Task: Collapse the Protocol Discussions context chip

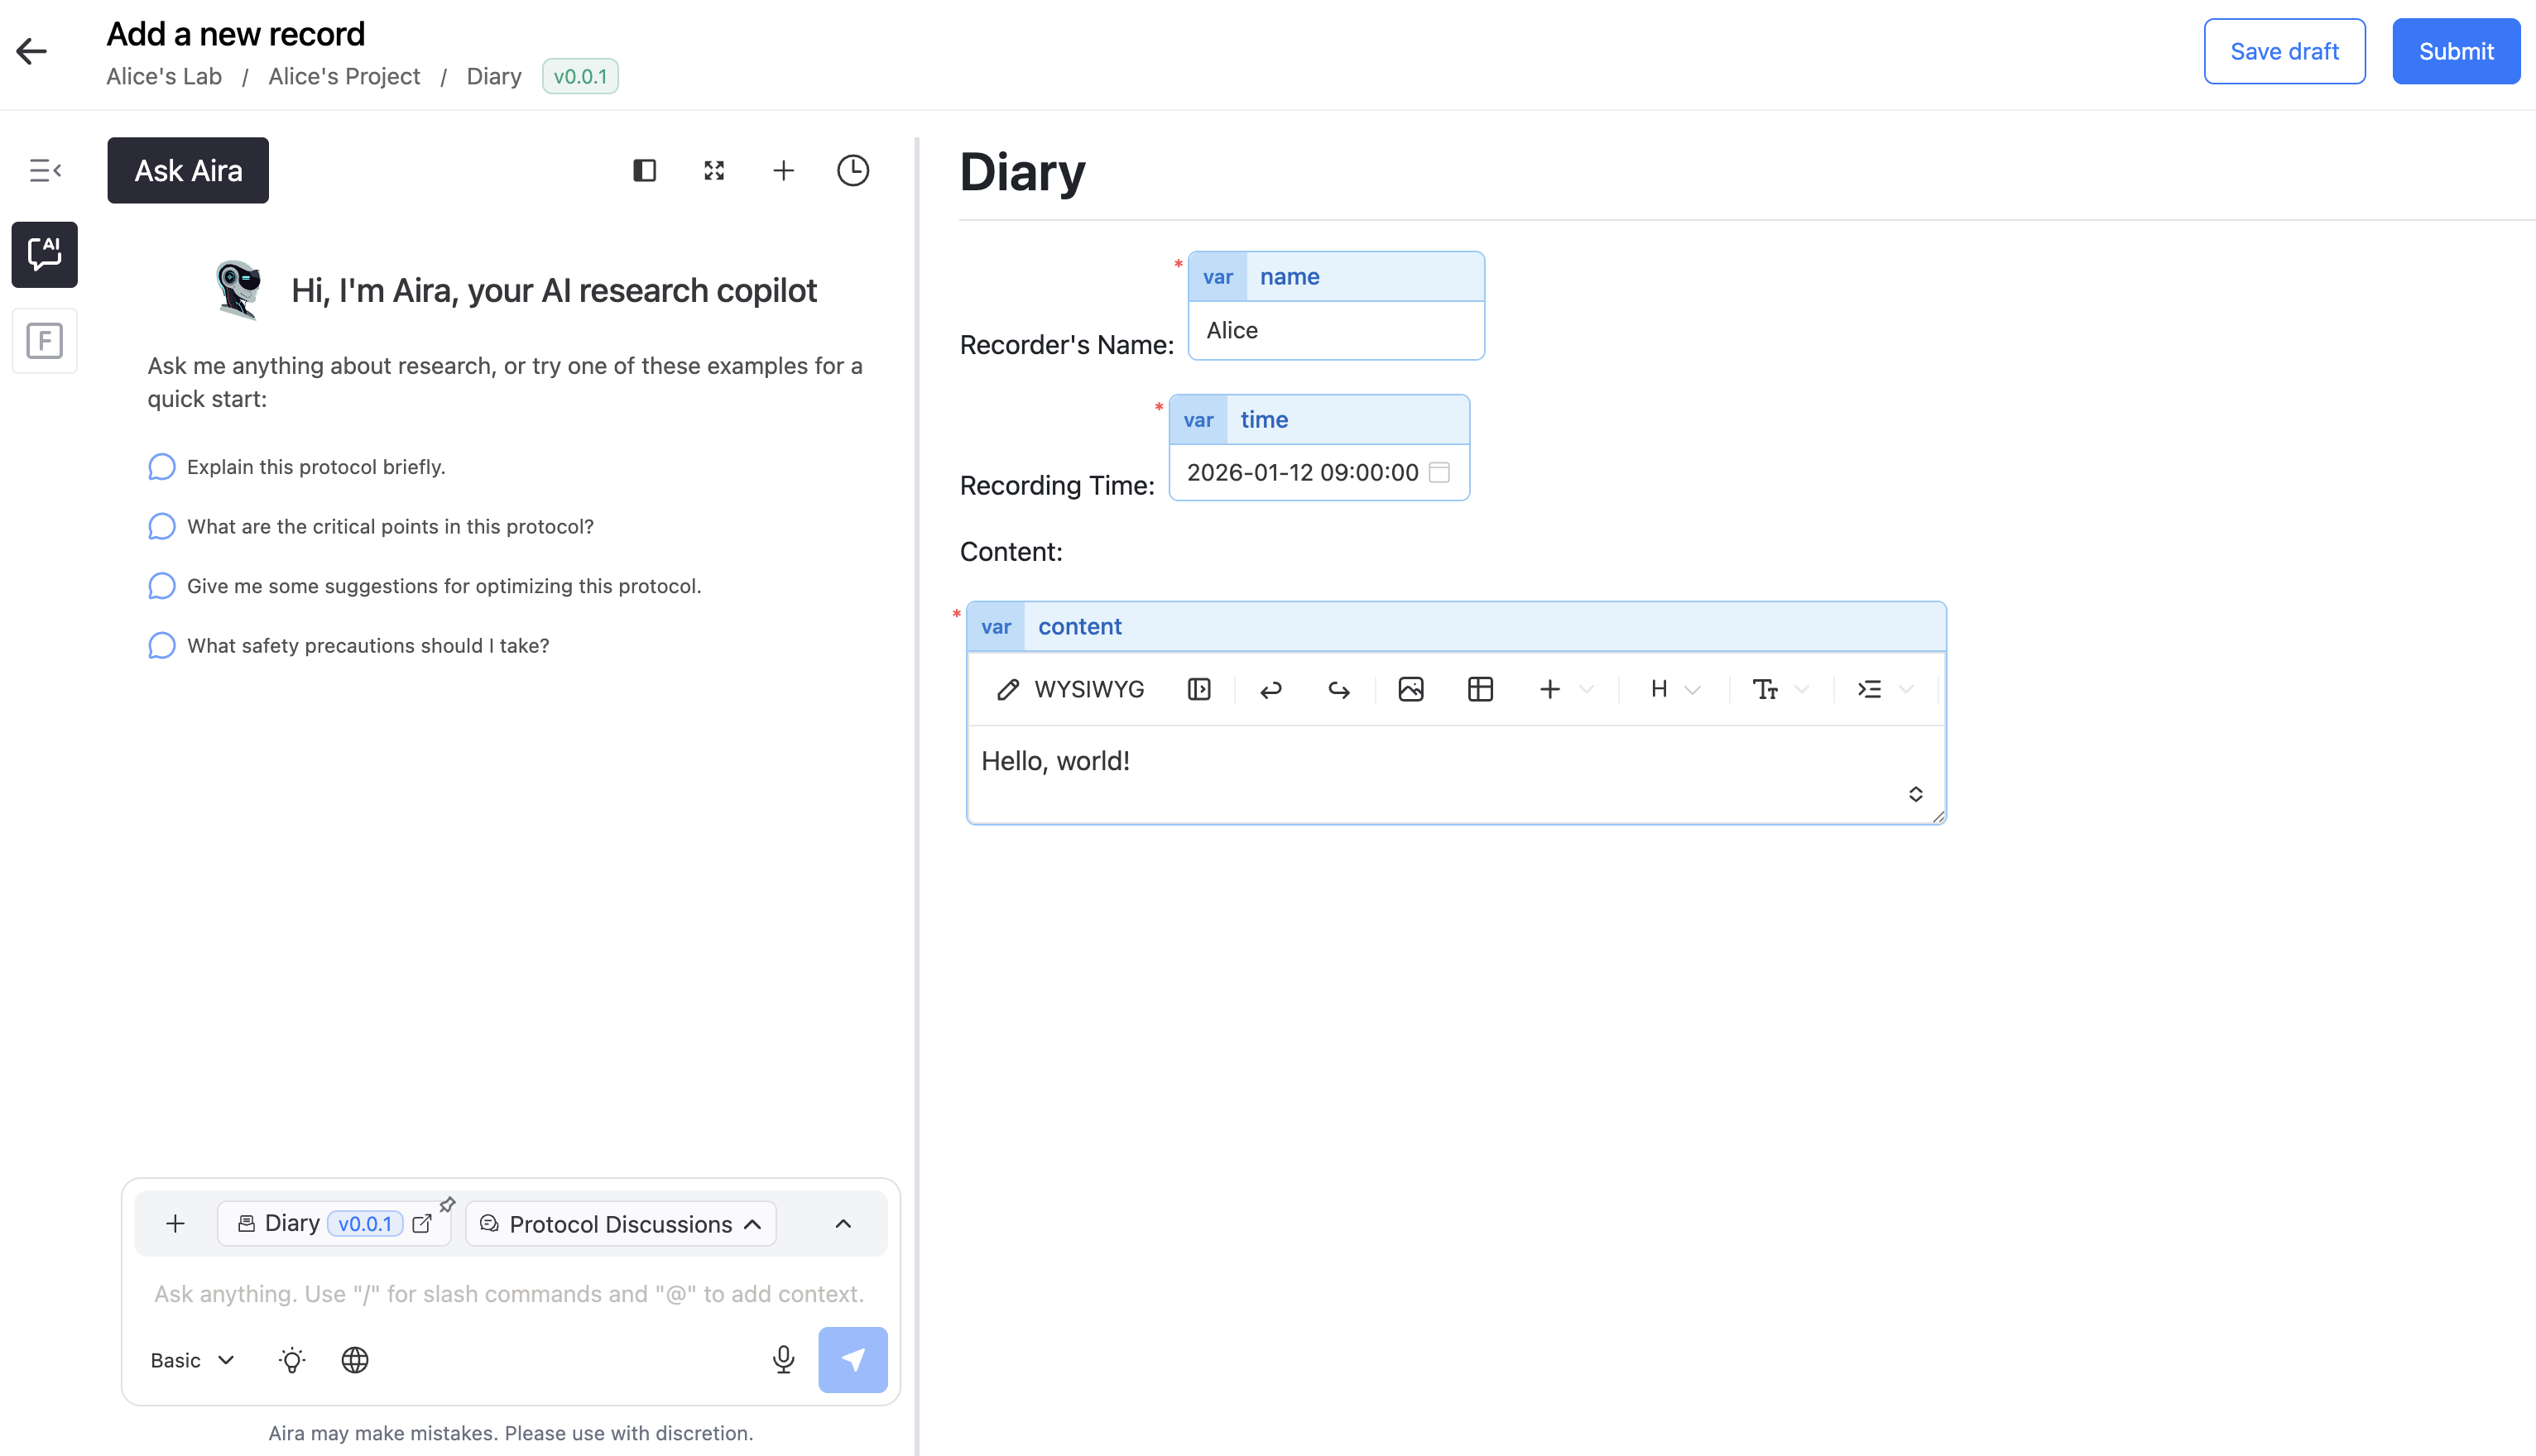Action: click(752, 1224)
